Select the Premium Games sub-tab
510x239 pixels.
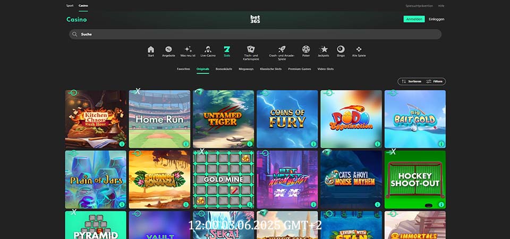coord(300,69)
